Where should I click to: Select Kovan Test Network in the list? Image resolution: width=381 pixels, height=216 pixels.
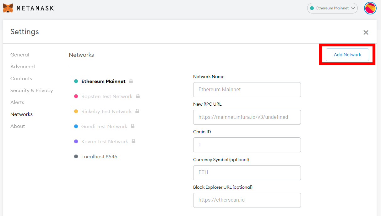click(x=105, y=141)
